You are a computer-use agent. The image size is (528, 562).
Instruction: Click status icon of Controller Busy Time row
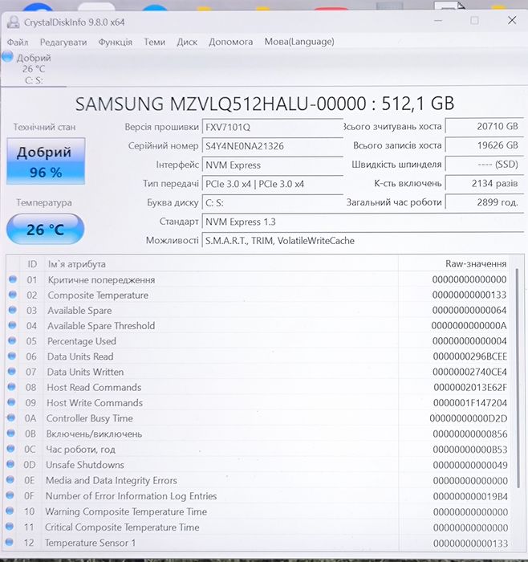click(11, 417)
